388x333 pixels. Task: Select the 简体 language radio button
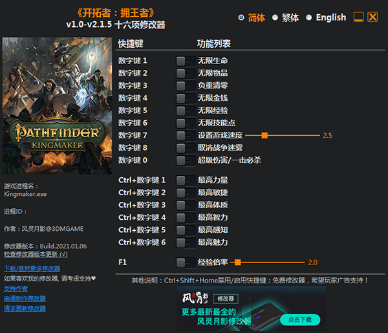pos(241,17)
